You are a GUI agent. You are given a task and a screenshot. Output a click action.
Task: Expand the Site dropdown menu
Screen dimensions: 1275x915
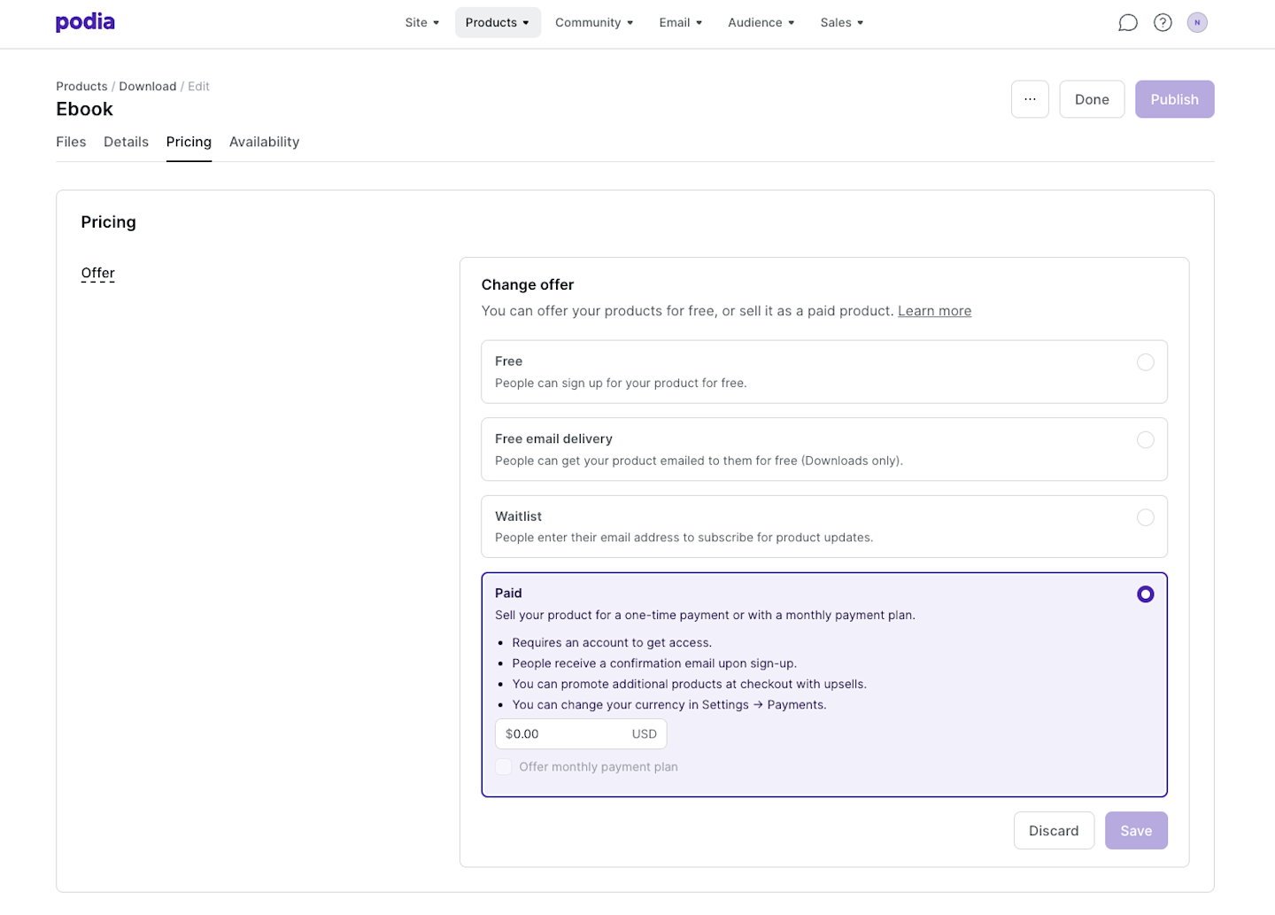pos(422,23)
